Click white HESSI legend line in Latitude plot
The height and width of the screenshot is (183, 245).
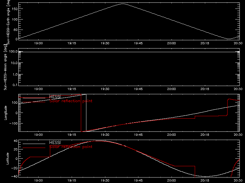click(x=34, y=144)
